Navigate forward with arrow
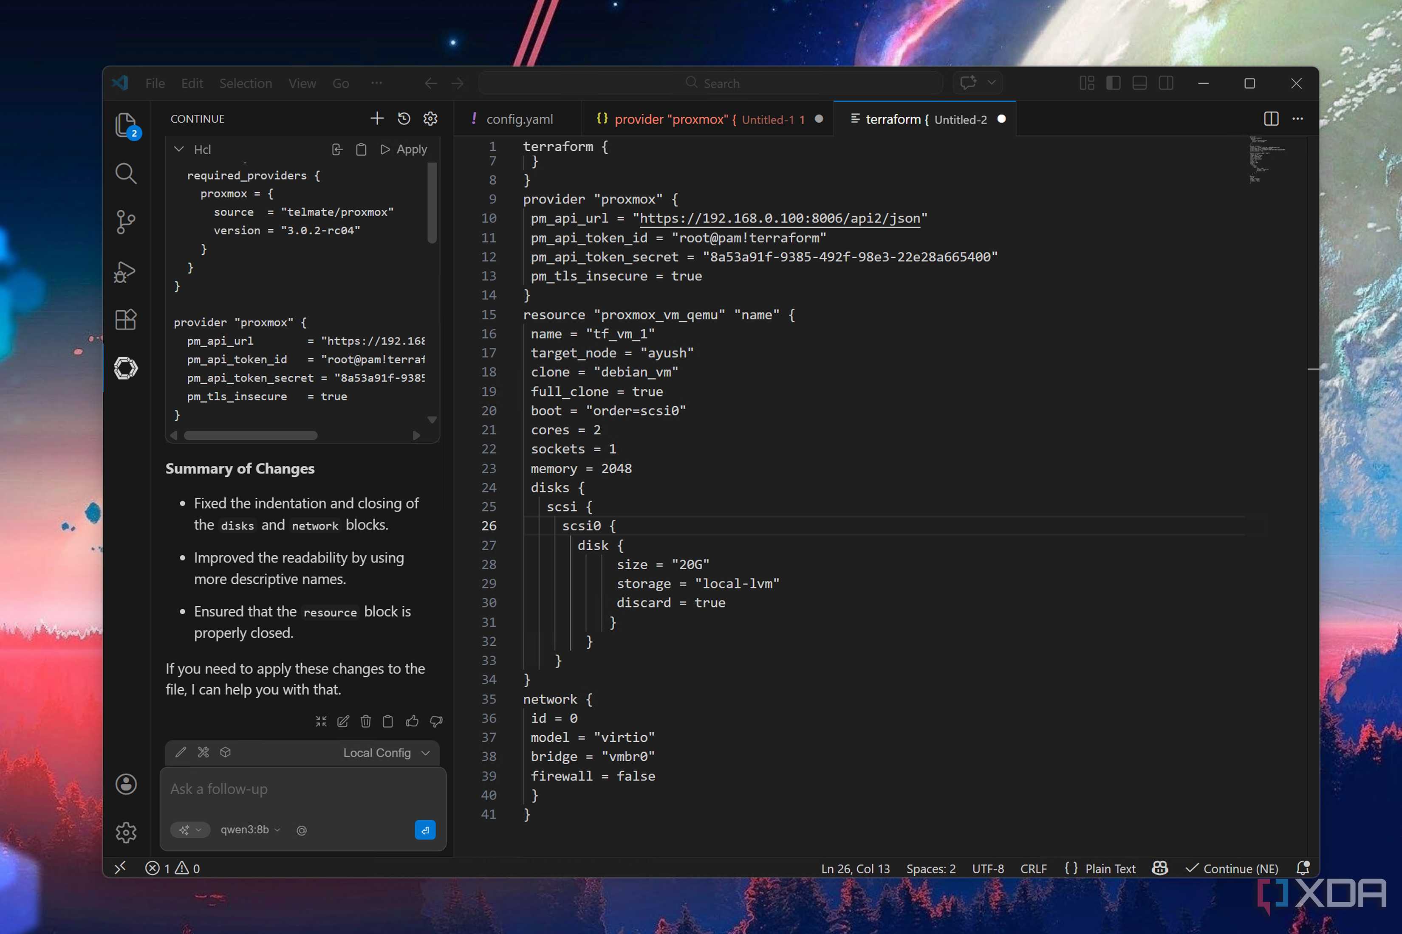This screenshot has height=934, width=1402. (457, 83)
